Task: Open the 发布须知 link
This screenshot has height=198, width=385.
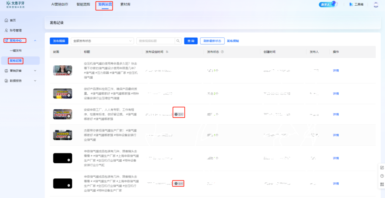Action: [233, 41]
